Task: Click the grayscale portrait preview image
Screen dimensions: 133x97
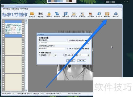Action: [x=75, y=72]
